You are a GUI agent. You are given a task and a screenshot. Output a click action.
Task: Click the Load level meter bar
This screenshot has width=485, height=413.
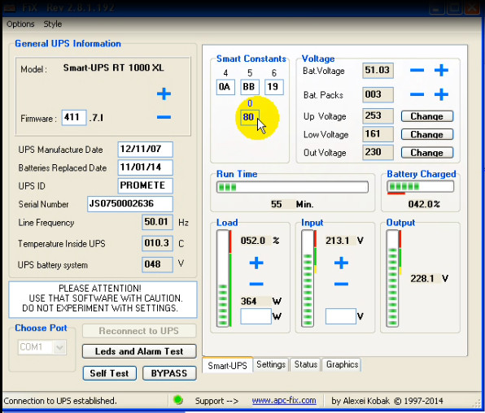[x=223, y=278]
